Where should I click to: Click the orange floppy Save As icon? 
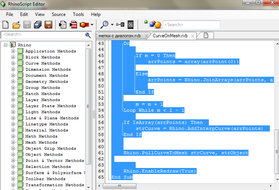point(48,25)
